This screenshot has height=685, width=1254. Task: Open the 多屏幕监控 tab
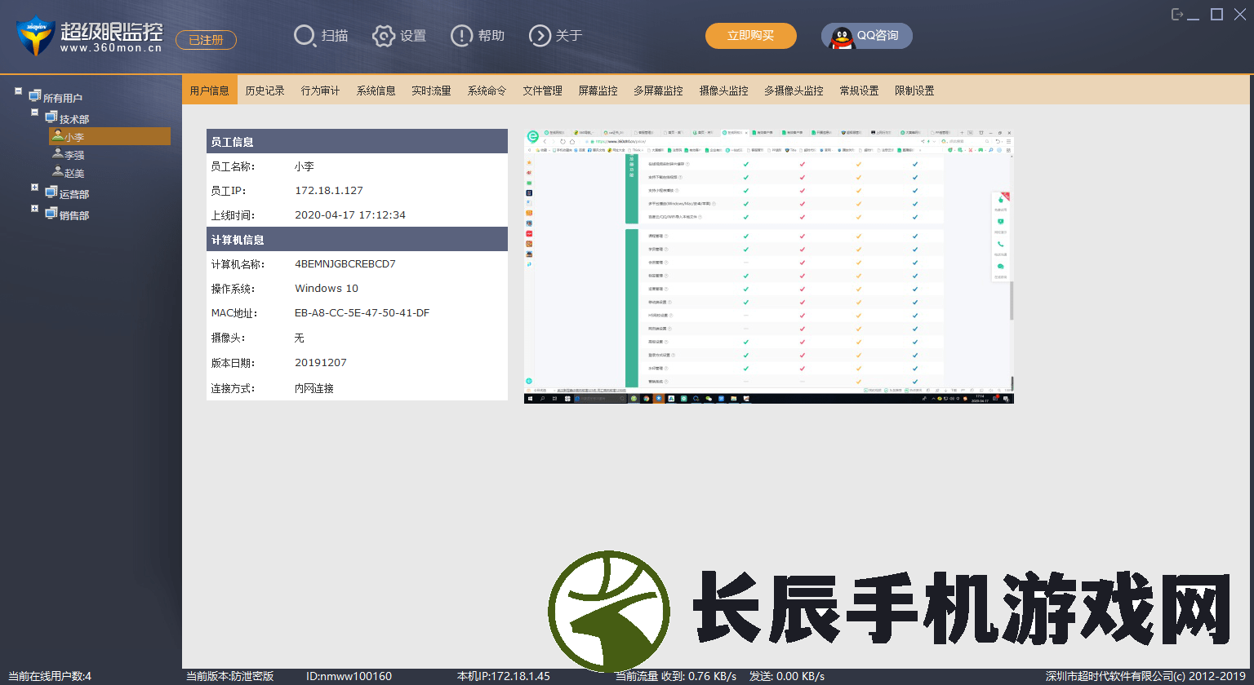tap(659, 91)
